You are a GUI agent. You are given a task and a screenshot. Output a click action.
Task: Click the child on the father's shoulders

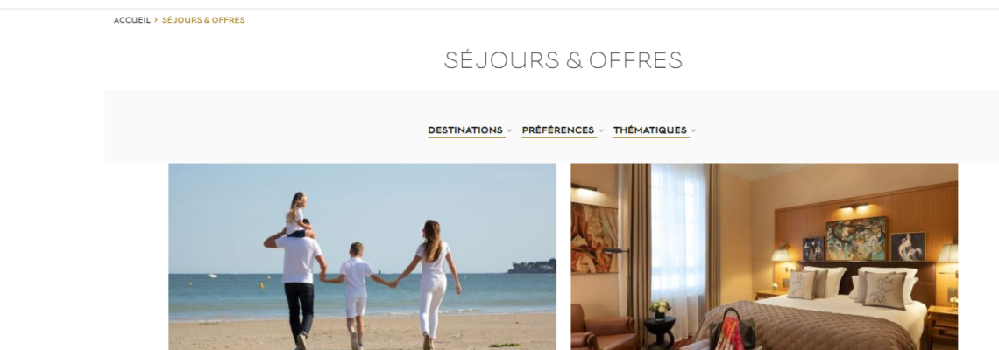(x=297, y=214)
